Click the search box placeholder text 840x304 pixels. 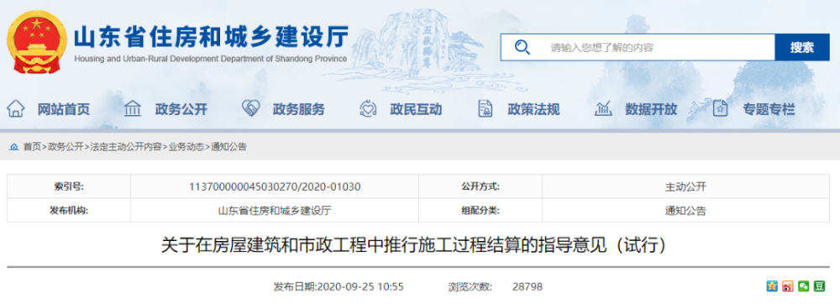click(602, 48)
